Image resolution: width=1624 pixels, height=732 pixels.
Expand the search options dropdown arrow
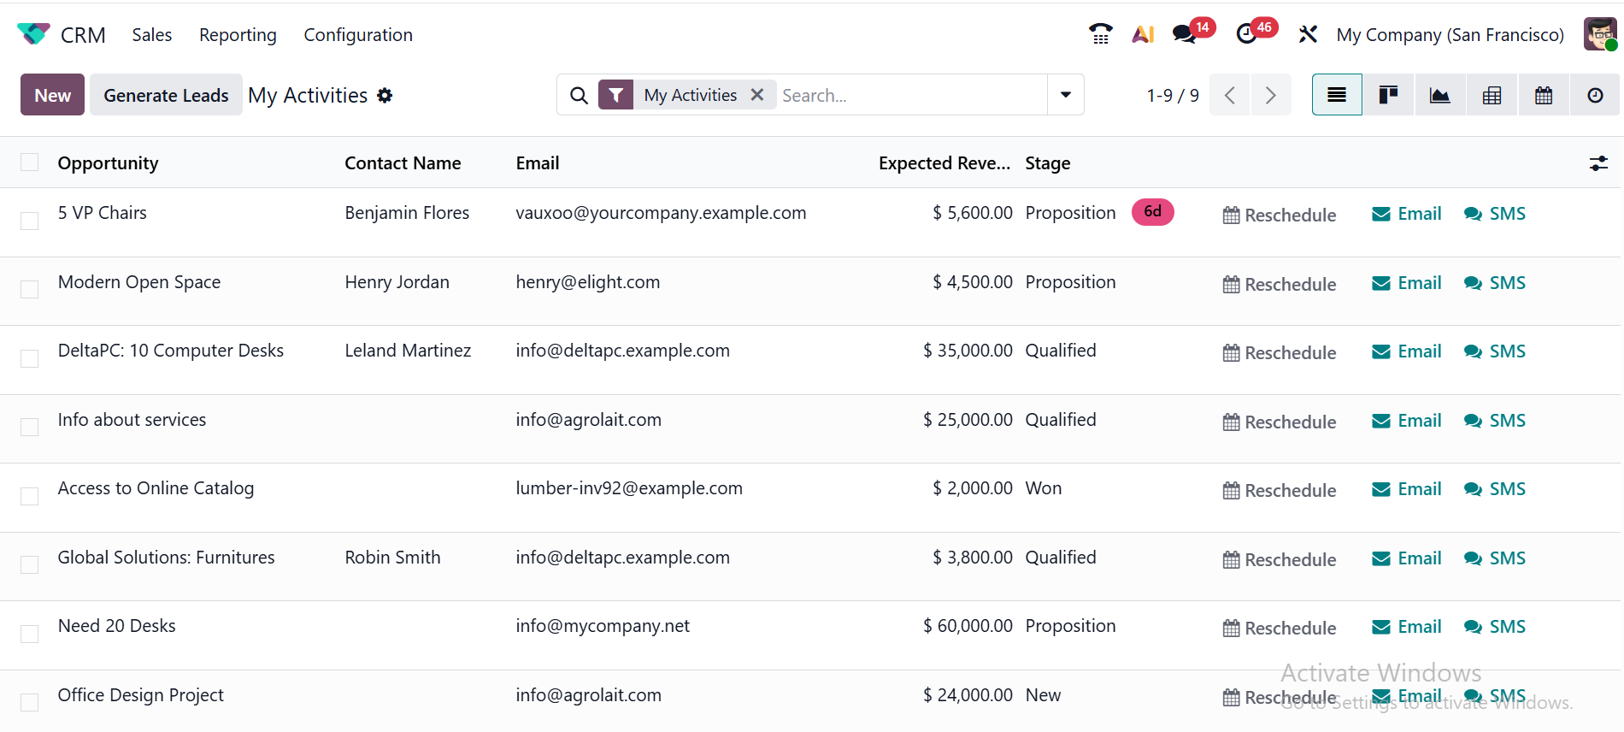click(1066, 95)
